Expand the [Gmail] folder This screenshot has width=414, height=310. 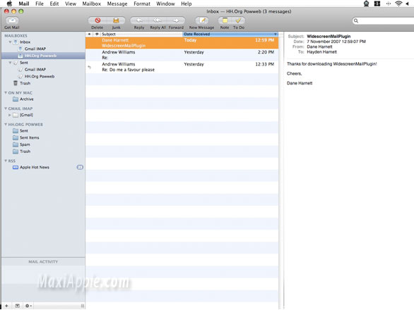pyautogui.click(x=9, y=115)
